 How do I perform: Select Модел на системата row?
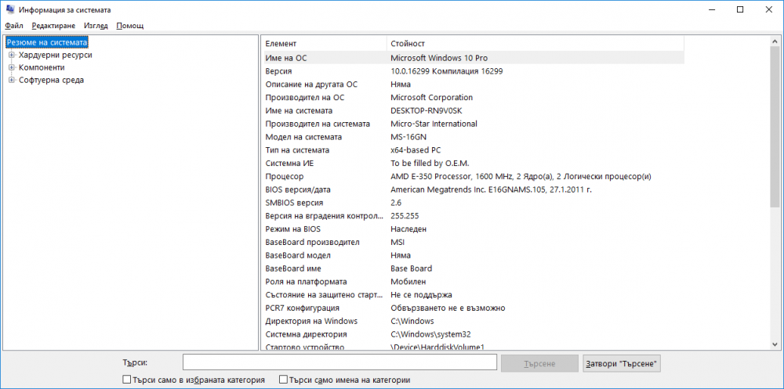(473, 137)
